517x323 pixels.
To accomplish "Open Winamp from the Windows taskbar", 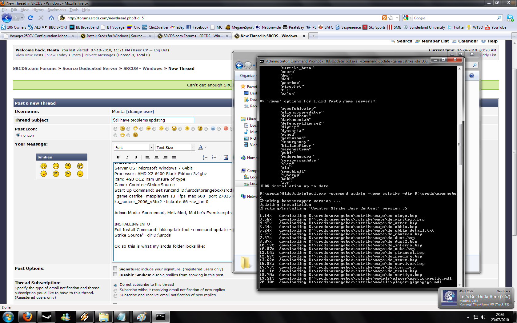I will (x=84, y=317).
